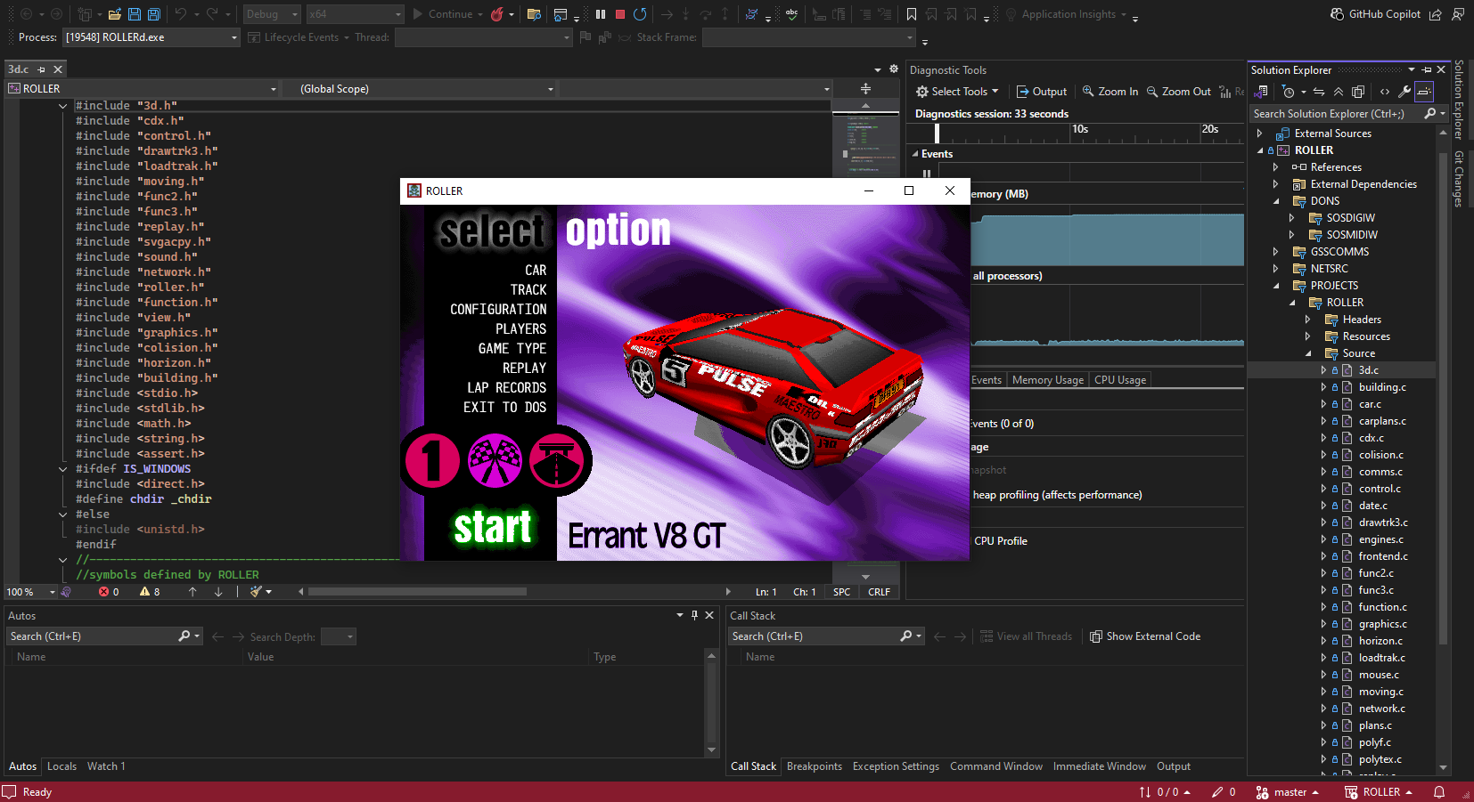Open the Debug configuration dropdown
1474x802 pixels.
click(272, 14)
